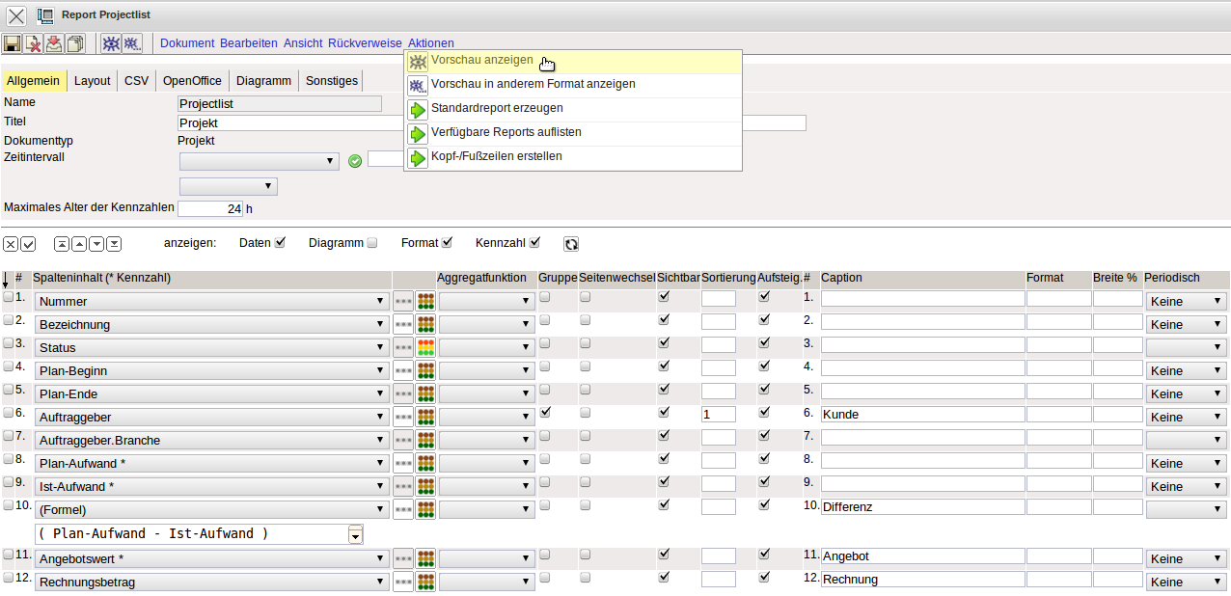The image size is (1231, 596).
Task: Switch to the OpenOffice tab
Action: [x=192, y=81]
